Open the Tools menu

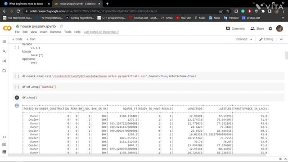(x=67, y=32)
